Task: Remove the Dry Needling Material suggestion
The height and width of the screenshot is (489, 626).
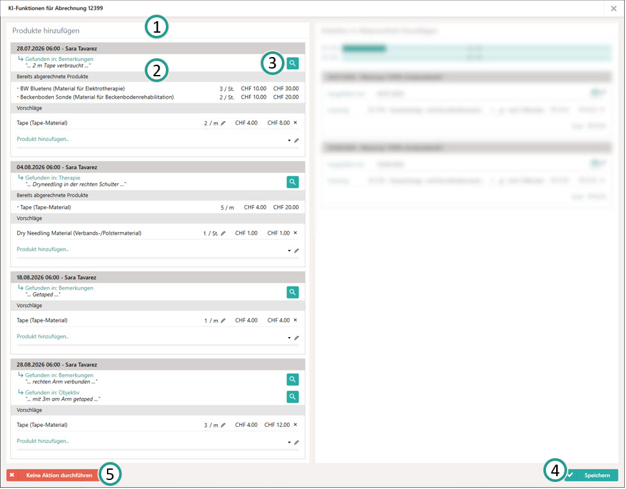Action: tap(295, 233)
